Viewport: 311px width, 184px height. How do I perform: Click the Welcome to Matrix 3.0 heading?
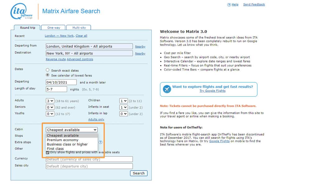click(183, 31)
